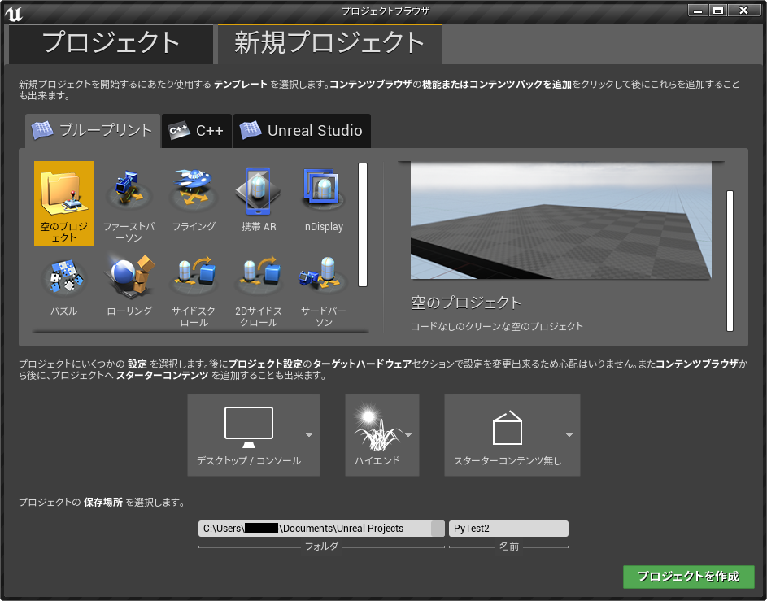This screenshot has height=601, width=767.
Task: Click the project folder path field
Action: pos(315,529)
